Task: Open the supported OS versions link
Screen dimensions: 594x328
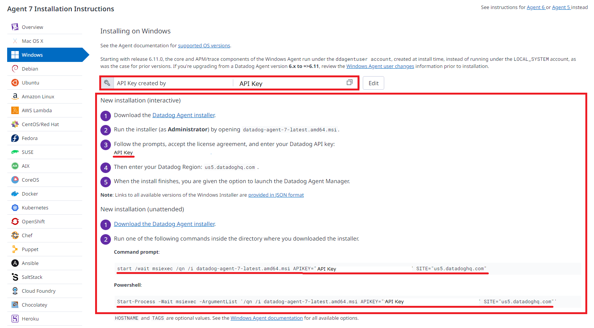Action: 204,46
